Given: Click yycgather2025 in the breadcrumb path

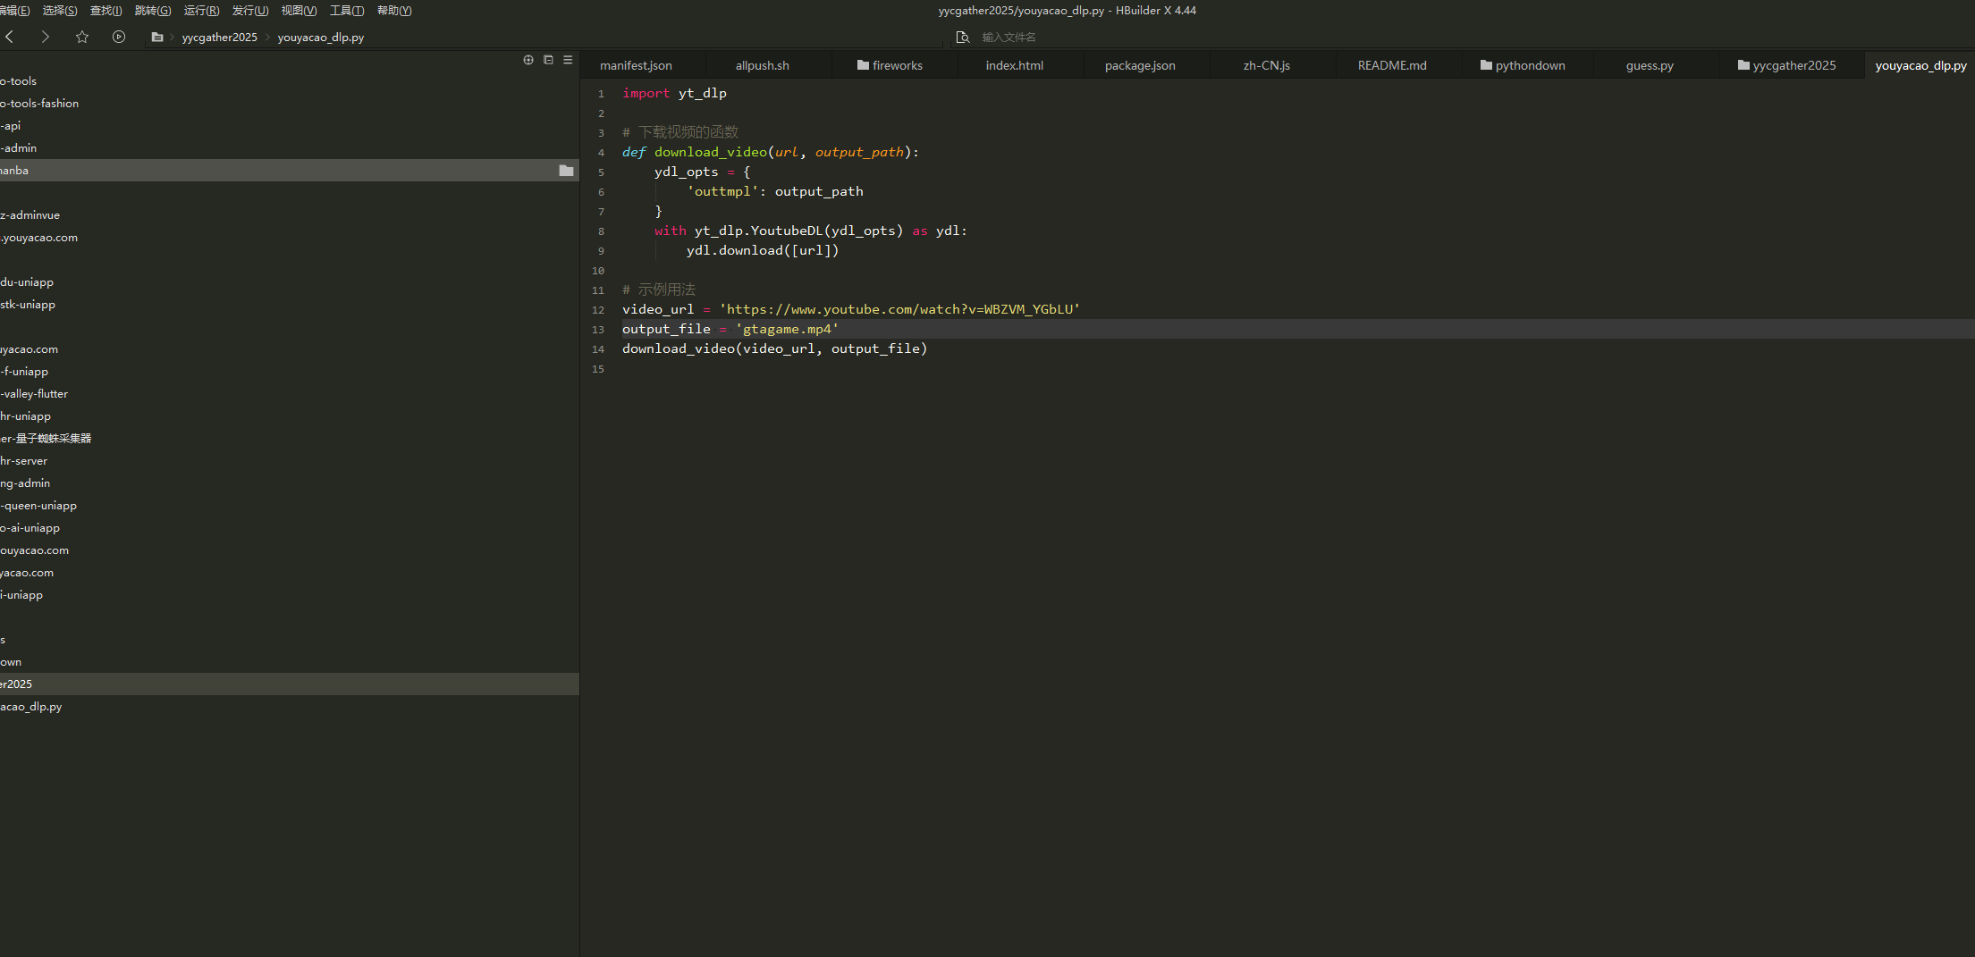Looking at the screenshot, I should click(x=219, y=38).
